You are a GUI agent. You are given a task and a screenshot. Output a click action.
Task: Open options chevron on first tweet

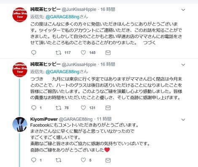(183, 10)
